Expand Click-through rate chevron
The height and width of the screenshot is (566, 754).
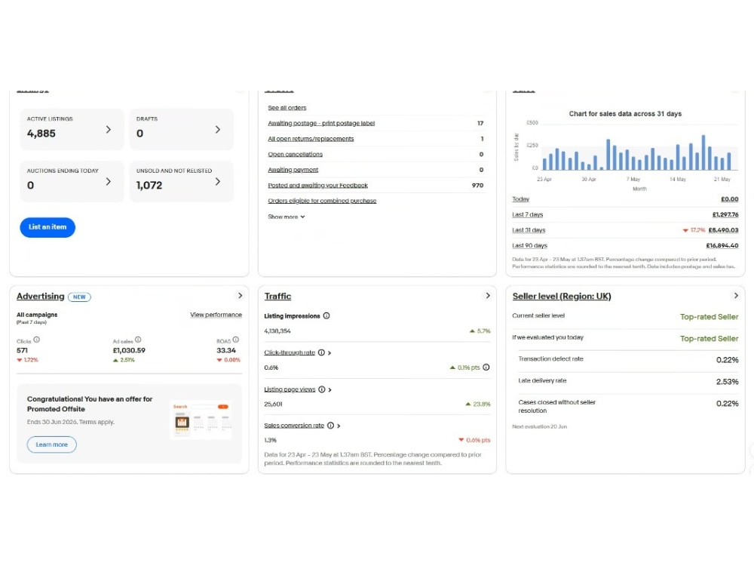click(x=329, y=352)
